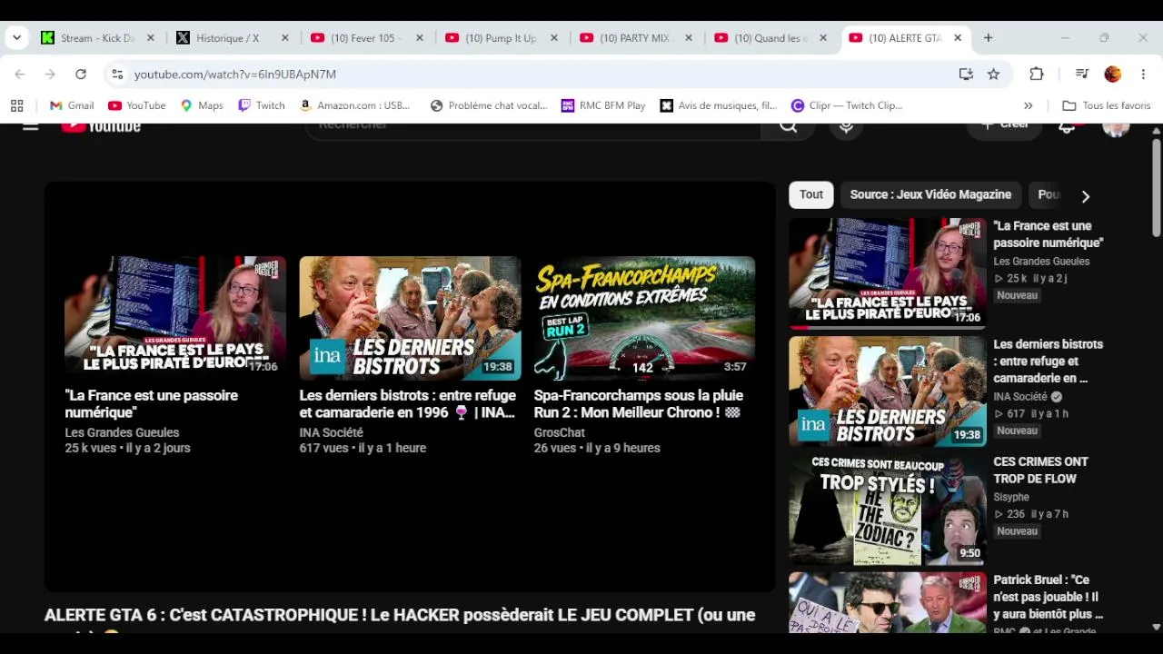The image size is (1163, 654).
Task: Open end-screen La France est le pays thumbnail
Action: pyautogui.click(x=175, y=318)
